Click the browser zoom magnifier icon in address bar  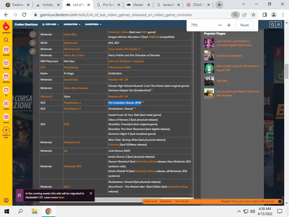pyautogui.click(x=235, y=15)
